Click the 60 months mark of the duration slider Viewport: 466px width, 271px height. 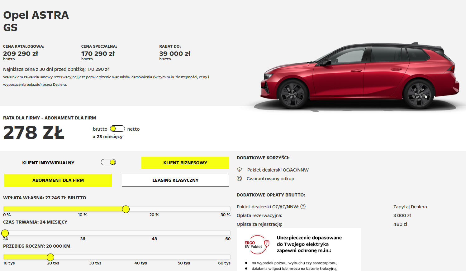(x=228, y=239)
